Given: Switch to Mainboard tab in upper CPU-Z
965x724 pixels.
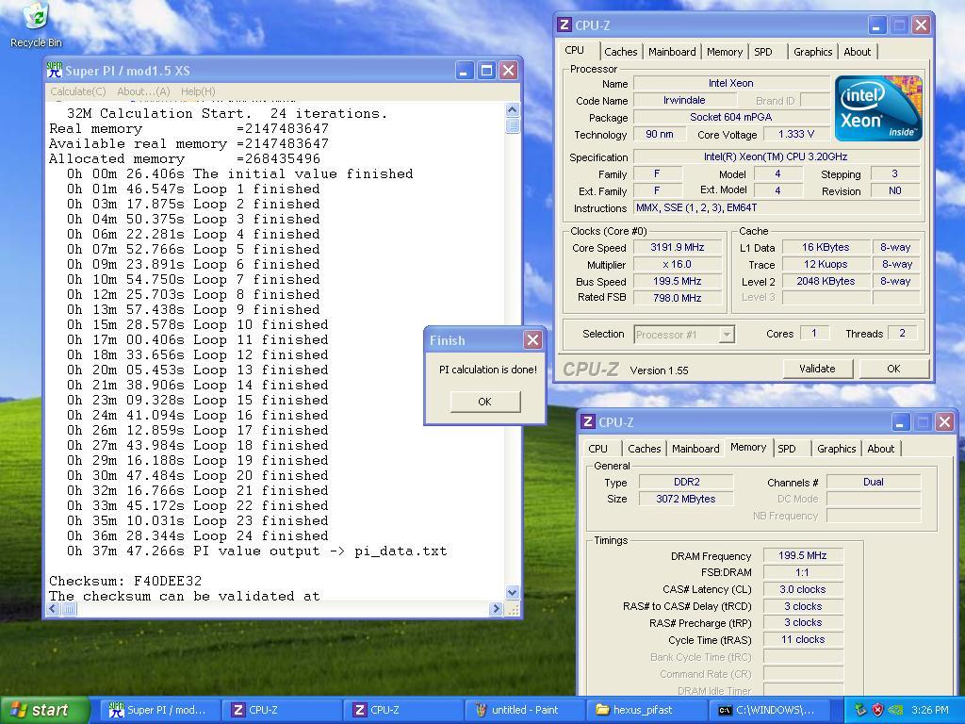Looking at the screenshot, I should coord(672,52).
